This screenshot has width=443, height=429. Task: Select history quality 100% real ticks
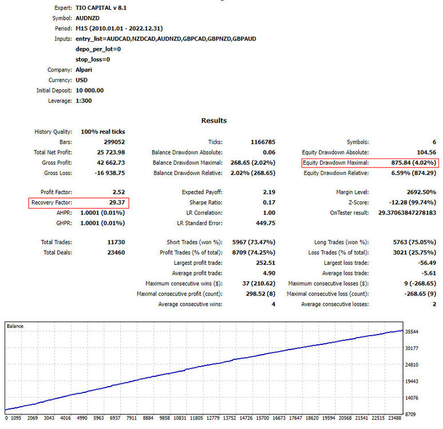click(103, 132)
